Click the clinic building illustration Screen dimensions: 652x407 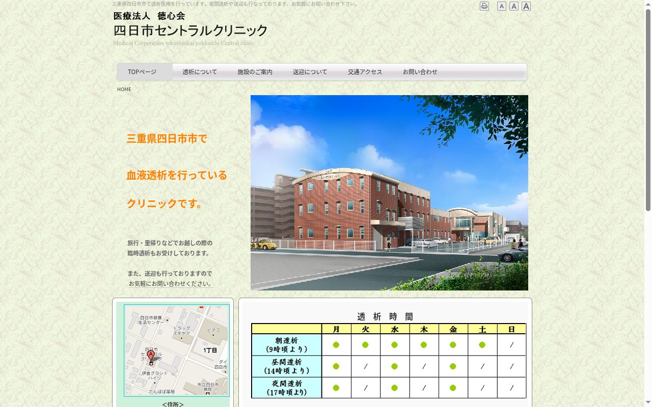pyautogui.click(x=389, y=193)
